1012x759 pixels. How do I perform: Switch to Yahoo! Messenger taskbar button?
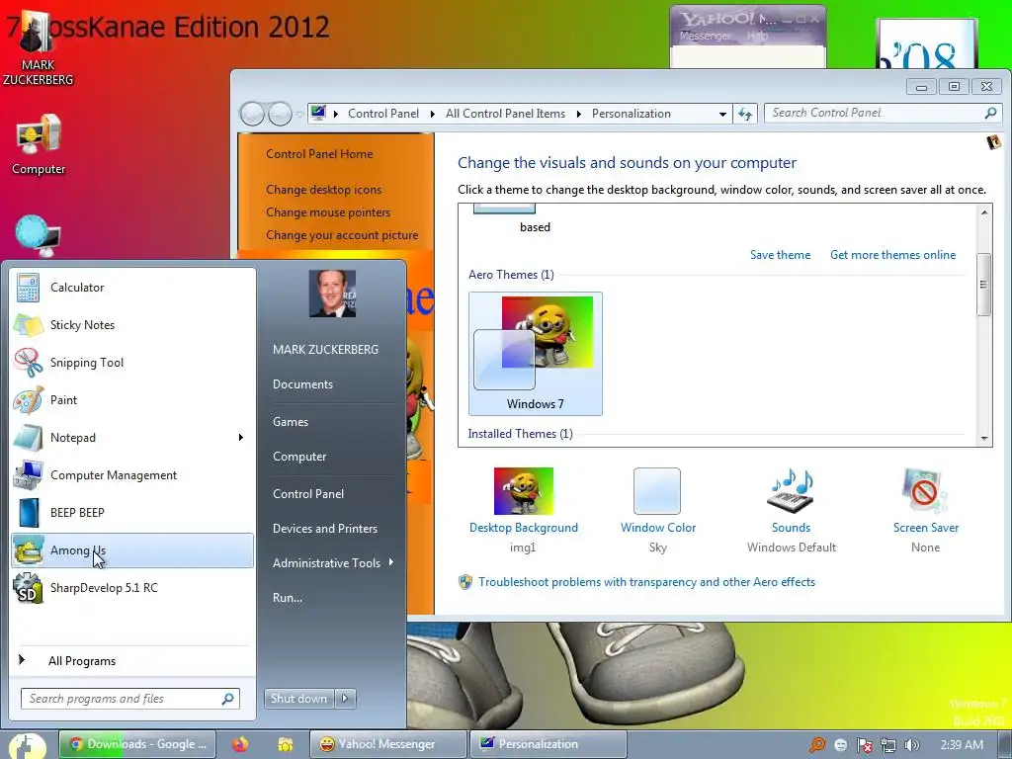[387, 744]
